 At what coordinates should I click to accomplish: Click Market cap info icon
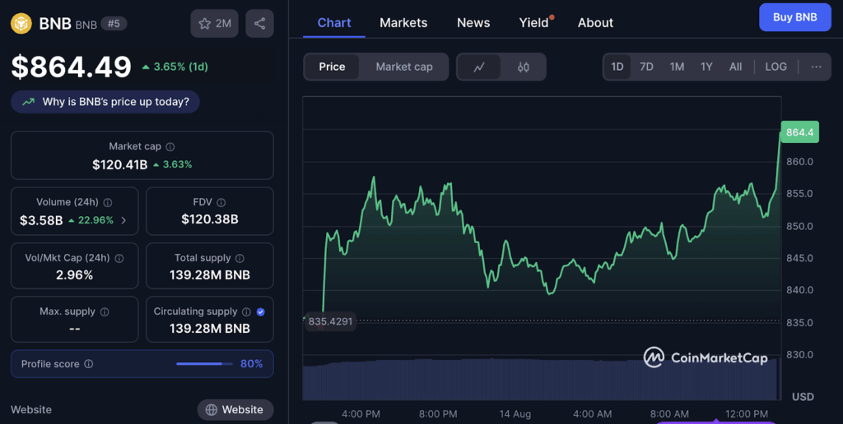[170, 146]
